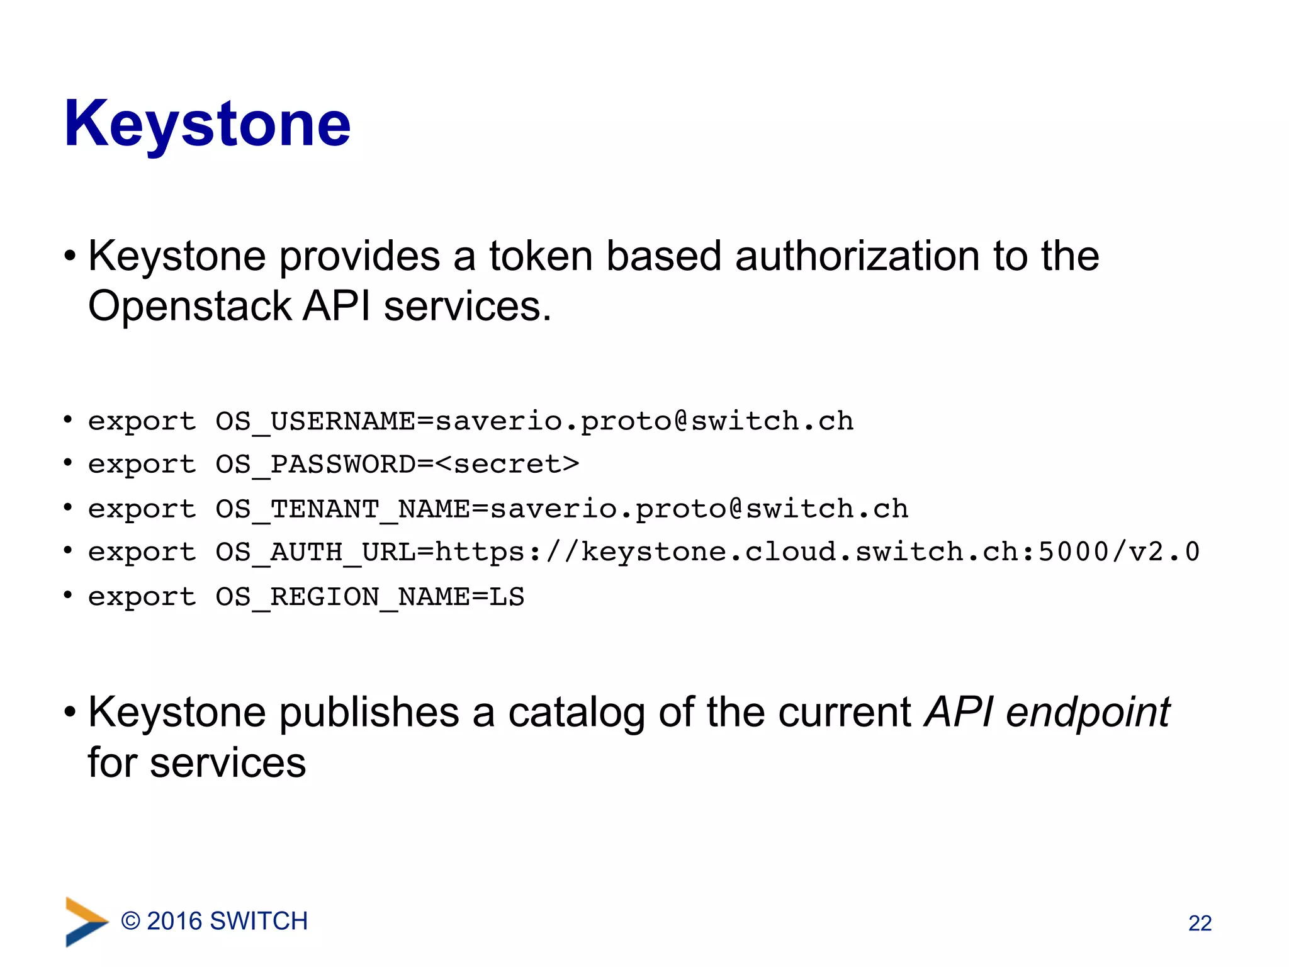
Task: Click the italic 'API endpoint' text
Action: 1047,713
